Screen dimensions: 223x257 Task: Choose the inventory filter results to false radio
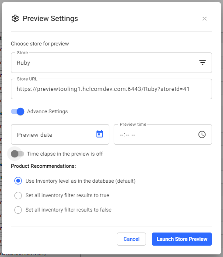coord(18,210)
